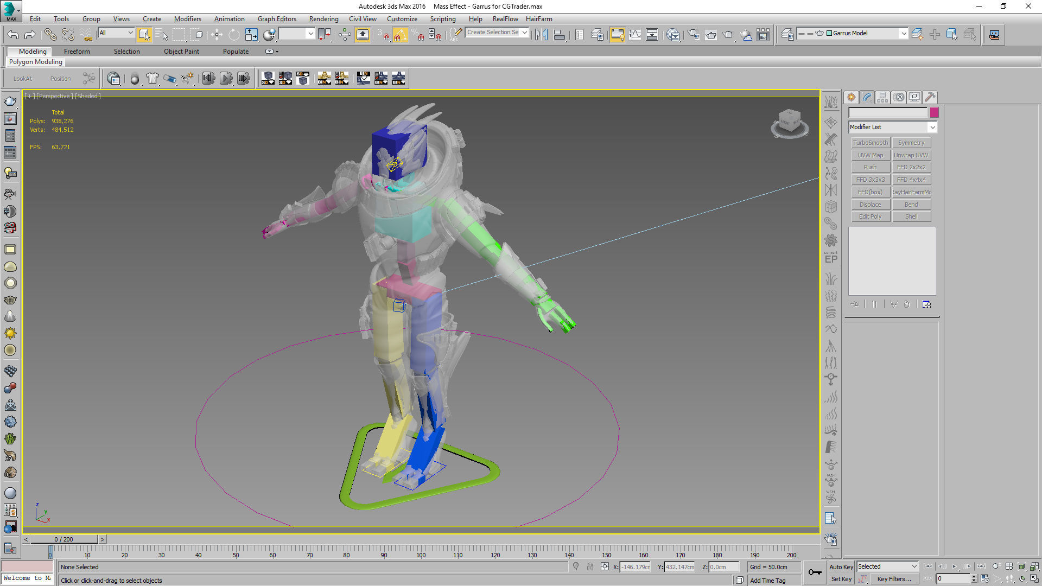This screenshot has height=586, width=1042.
Task: Click the pink object color swatch
Action: (x=934, y=112)
